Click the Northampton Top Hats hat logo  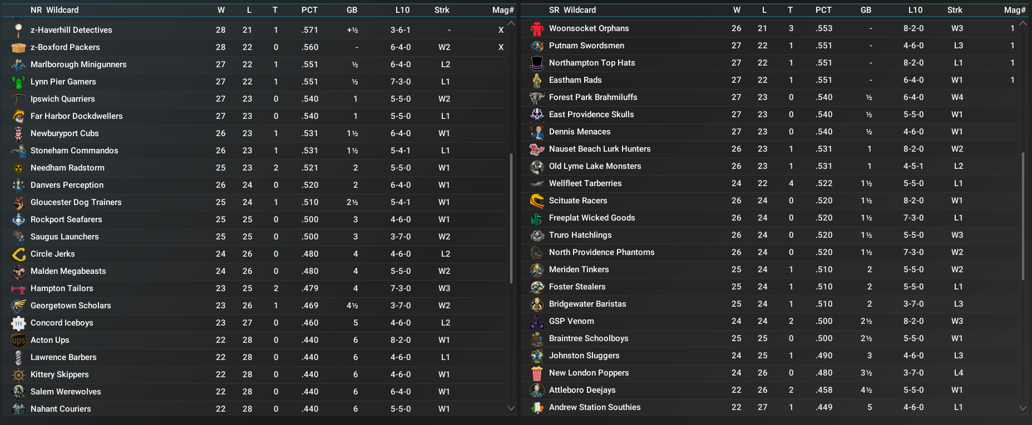pos(537,63)
